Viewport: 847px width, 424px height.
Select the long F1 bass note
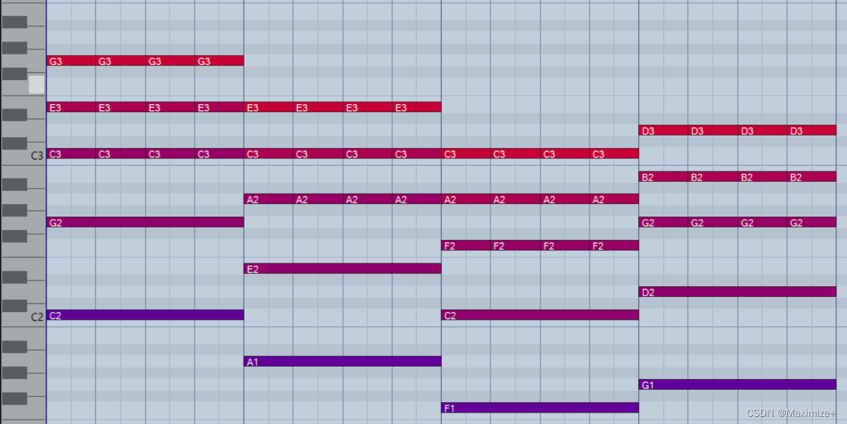click(540, 408)
